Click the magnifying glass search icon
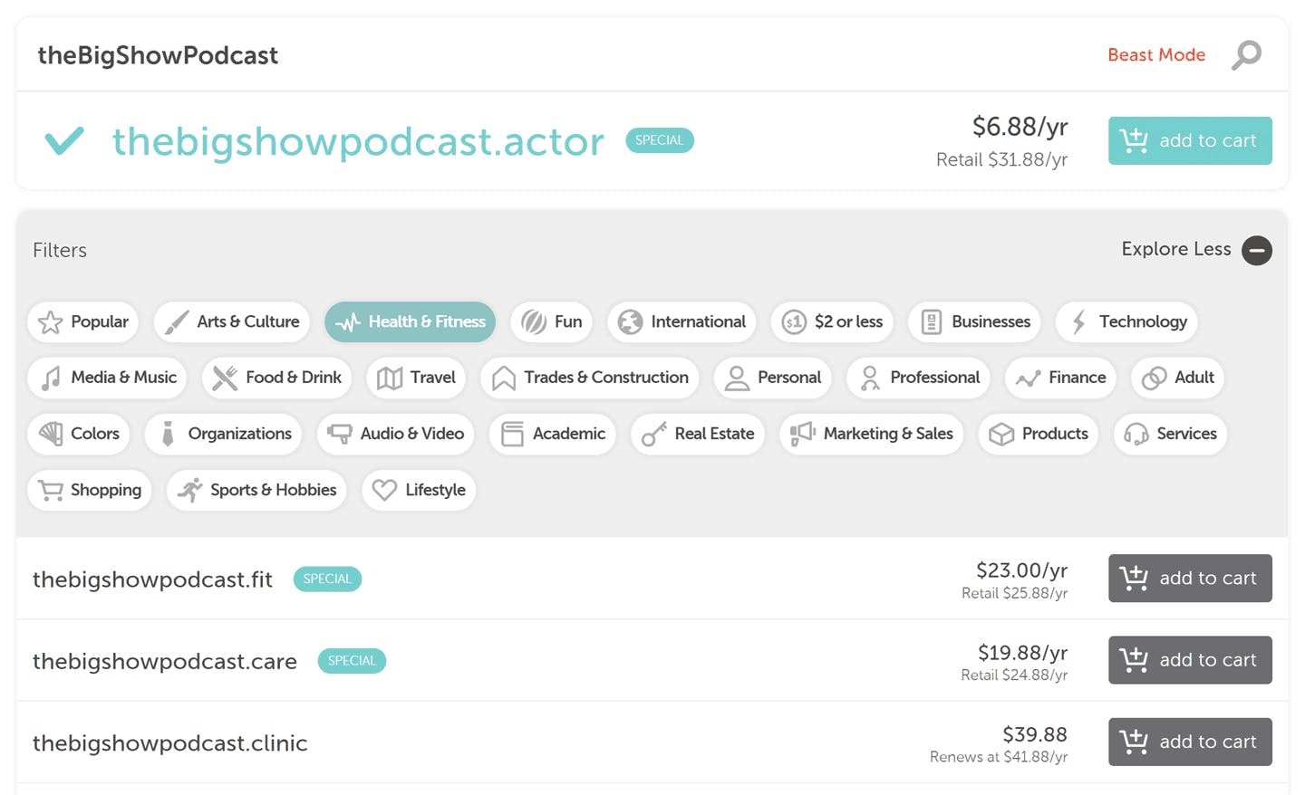Image resolution: width=1305 pixels, height=795 pixels. (1246, 55)
